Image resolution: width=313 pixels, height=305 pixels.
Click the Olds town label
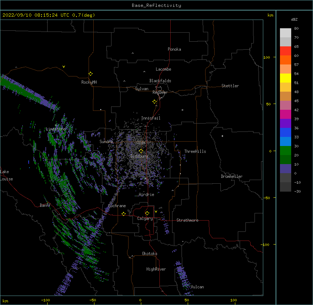pos(141,143)
